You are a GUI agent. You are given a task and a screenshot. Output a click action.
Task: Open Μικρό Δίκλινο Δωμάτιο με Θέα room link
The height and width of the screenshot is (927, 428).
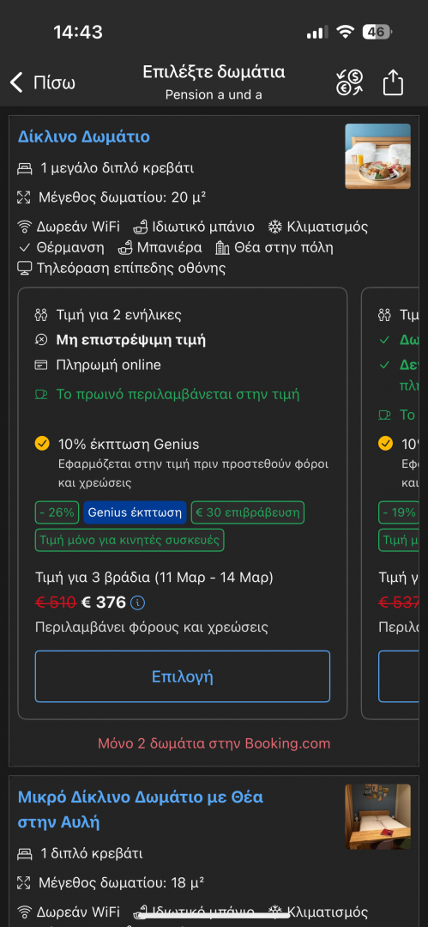(x=140, y=809)
